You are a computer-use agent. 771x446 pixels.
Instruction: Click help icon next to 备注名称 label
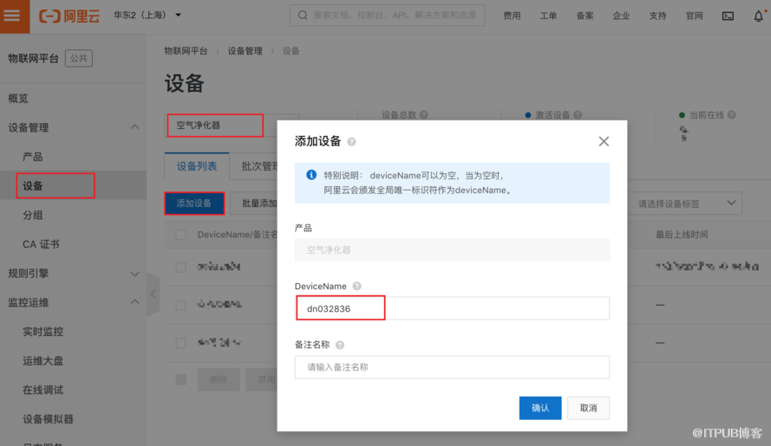[340, 346]
